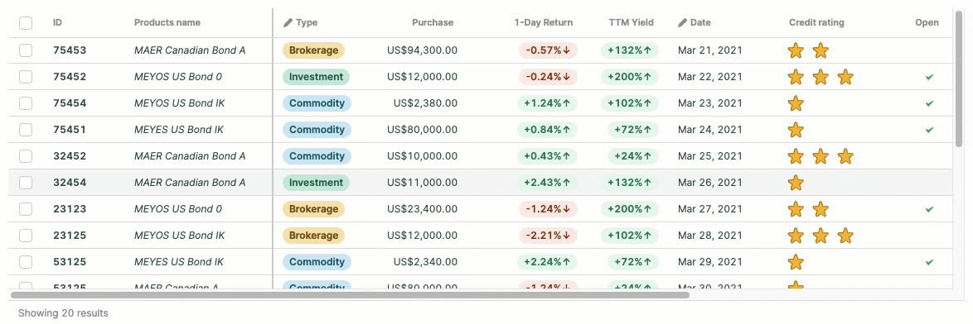Click the US$2,340.00 purchase value
This screenshot has width=973, height=324.
426,262
